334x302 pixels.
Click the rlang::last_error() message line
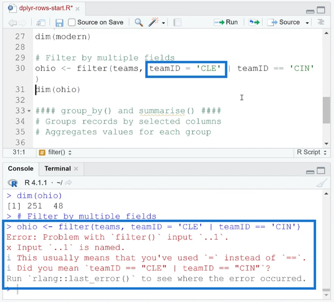(156, 279)
